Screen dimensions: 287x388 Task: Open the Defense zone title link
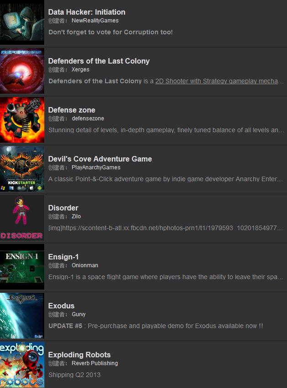coord(72,110)
